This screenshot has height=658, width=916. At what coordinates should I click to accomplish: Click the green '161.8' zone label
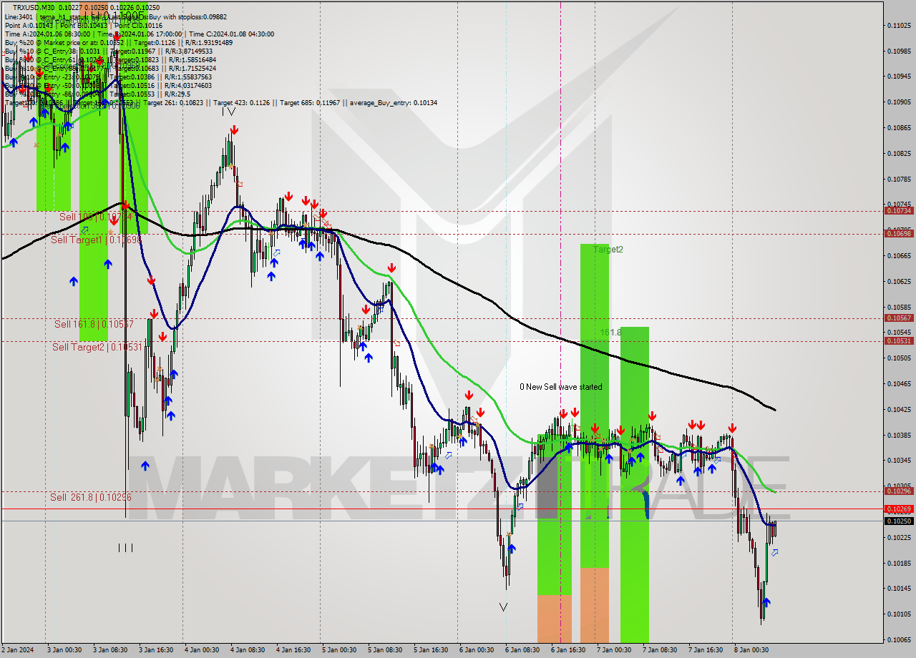[x=610, y=333]
